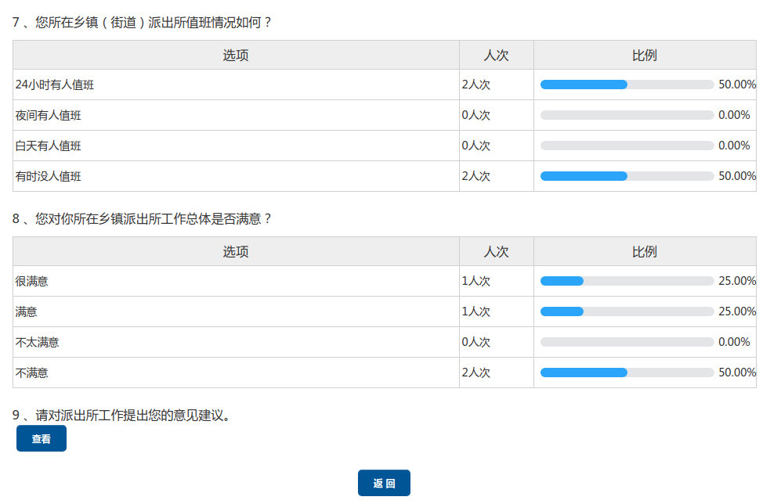
Task: Click the progress bar in 夜间有人值班 row
Action: (x=627, y=115)
